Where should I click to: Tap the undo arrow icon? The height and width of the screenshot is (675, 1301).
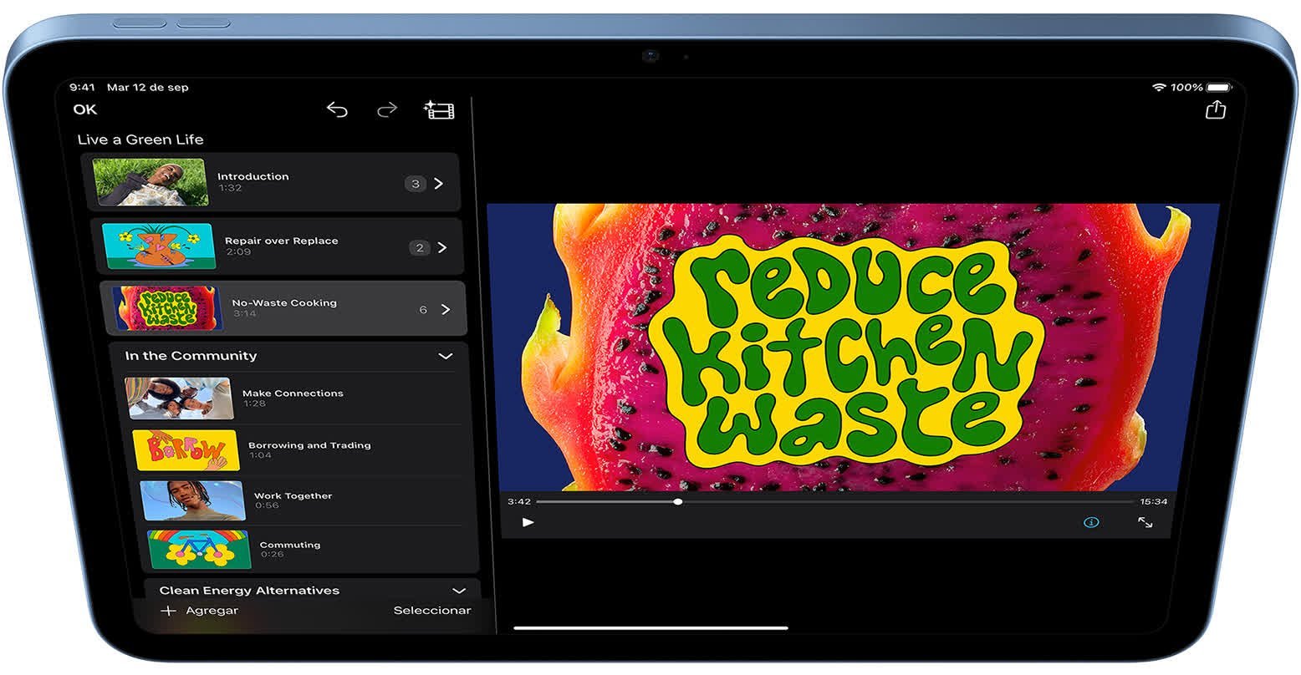point(337,109)
